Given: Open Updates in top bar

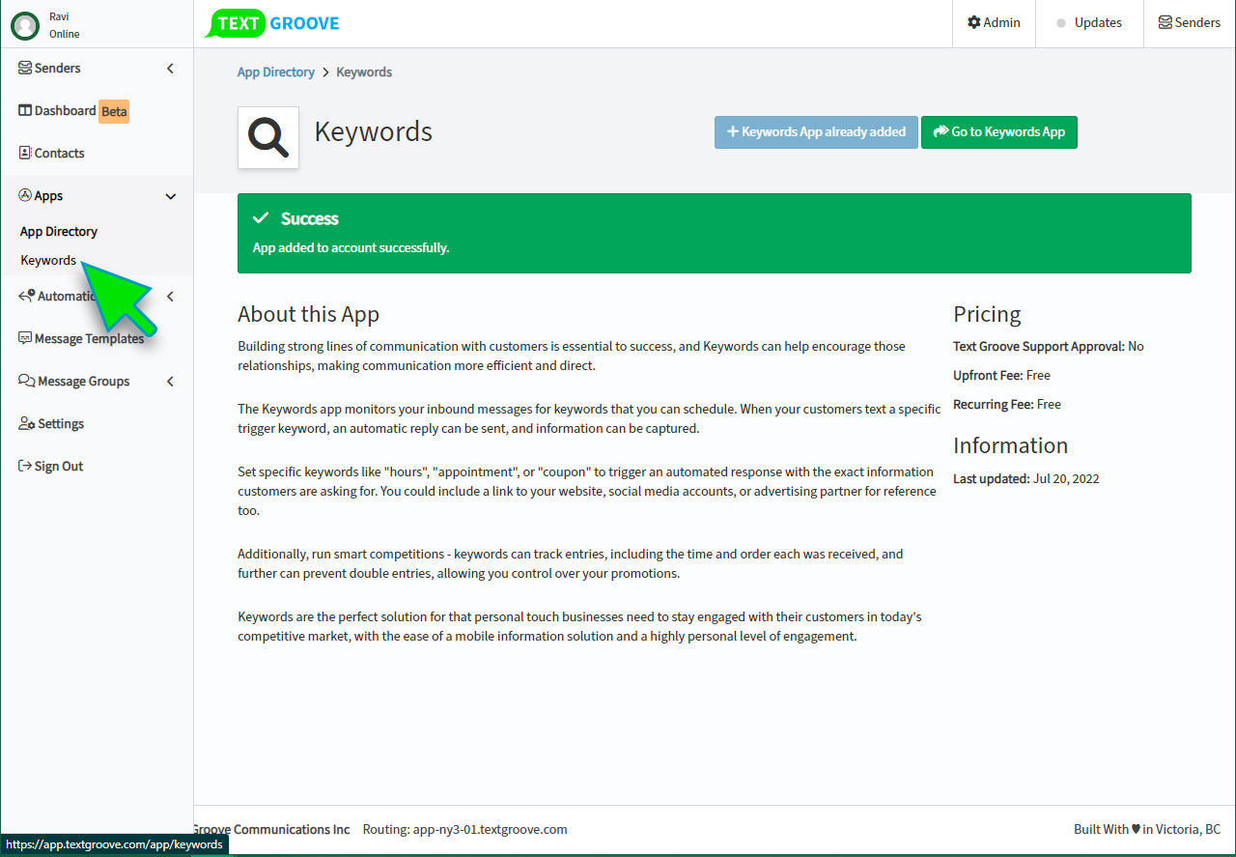Looking at the screenshot, I should (x=1089, y=23).
